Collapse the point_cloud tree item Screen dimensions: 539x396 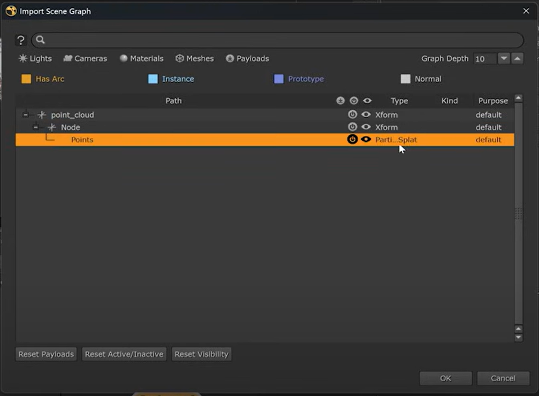point(26,115)
